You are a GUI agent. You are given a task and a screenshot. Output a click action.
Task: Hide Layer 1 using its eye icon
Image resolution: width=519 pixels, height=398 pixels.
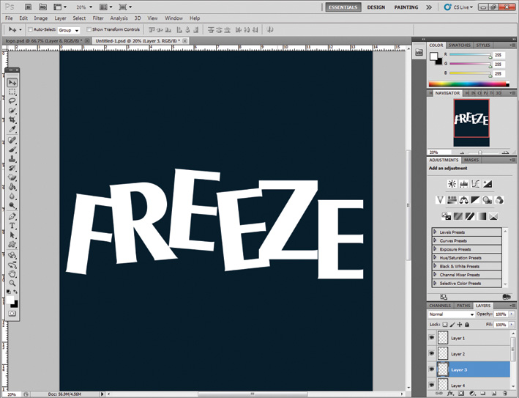coord(431,338)
